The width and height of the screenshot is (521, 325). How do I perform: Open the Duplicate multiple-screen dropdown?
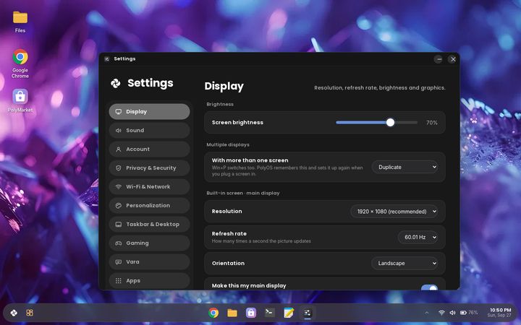click(x=404, y=167)
